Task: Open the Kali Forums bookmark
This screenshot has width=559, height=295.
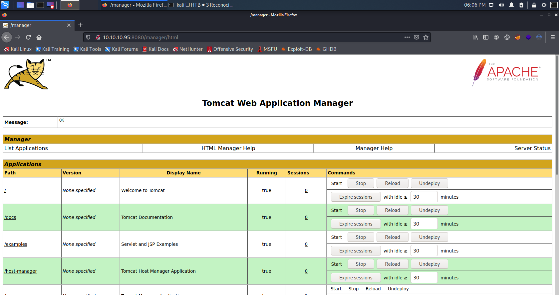Action: click(122, 49)
